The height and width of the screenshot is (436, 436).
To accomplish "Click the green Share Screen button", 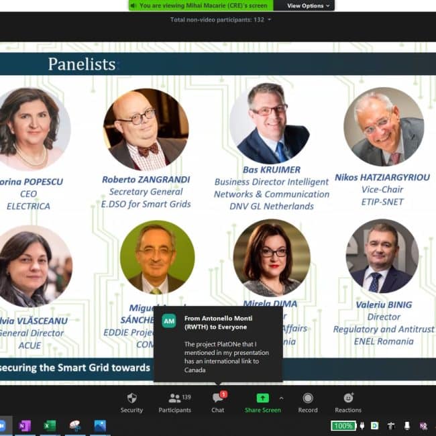I will pyautogui.click(x=263, y=402).
